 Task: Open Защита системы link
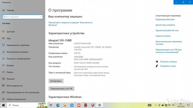coord(163,36)
